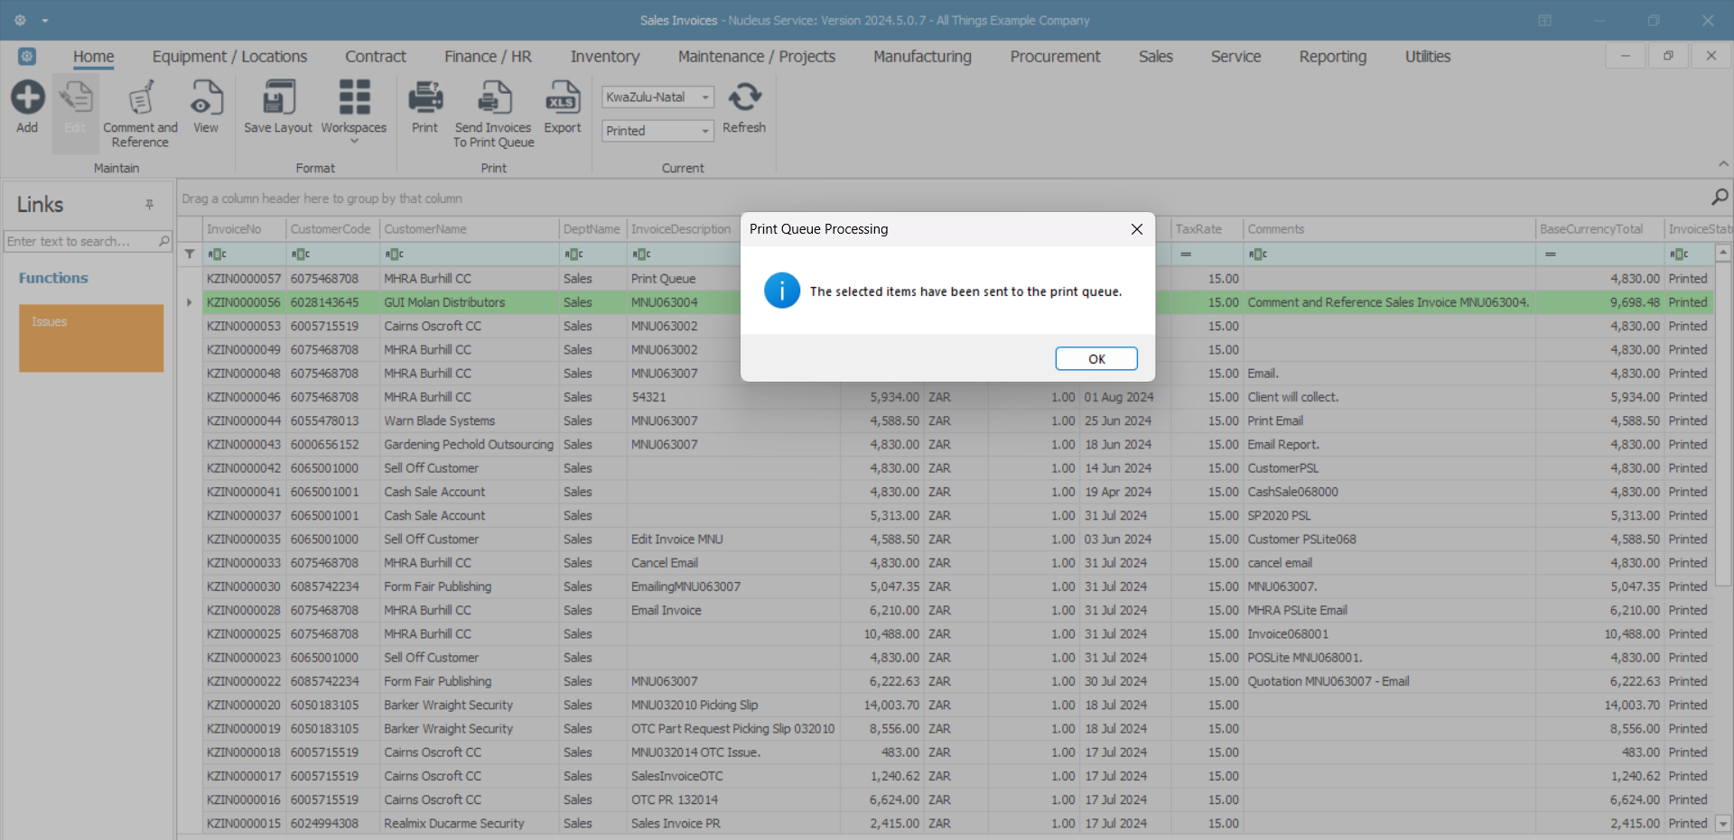
Task: Open the Procurement tab
Action: pyautogui.click(x=1055, y=56)
